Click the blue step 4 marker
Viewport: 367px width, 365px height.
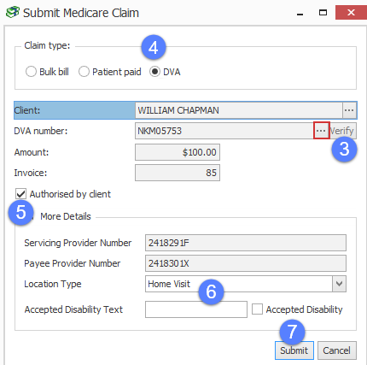154,47
